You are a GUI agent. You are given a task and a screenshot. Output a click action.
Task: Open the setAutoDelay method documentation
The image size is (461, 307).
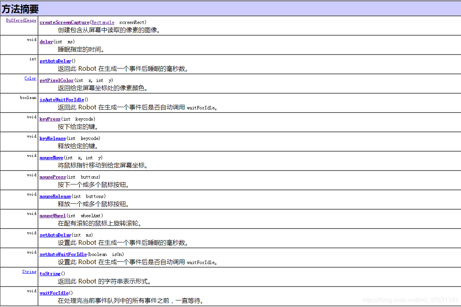pyautogui.click(x=55, y=235)
